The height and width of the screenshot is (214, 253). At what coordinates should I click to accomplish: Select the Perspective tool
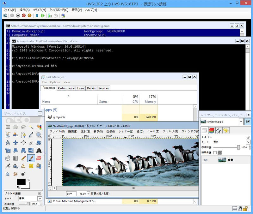click(x=23, y=150)
